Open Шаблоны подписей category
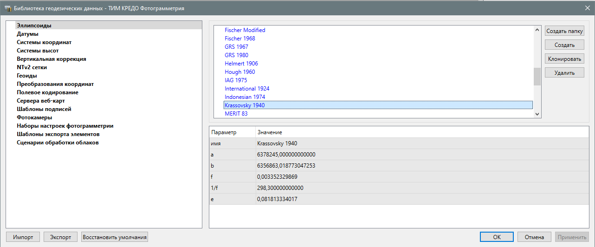Screen dimensions: 595x247 coord(44,109)
